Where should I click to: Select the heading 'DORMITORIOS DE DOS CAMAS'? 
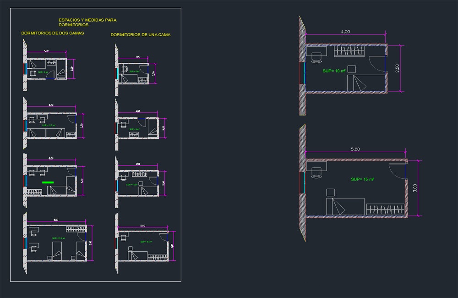(53, 33)
